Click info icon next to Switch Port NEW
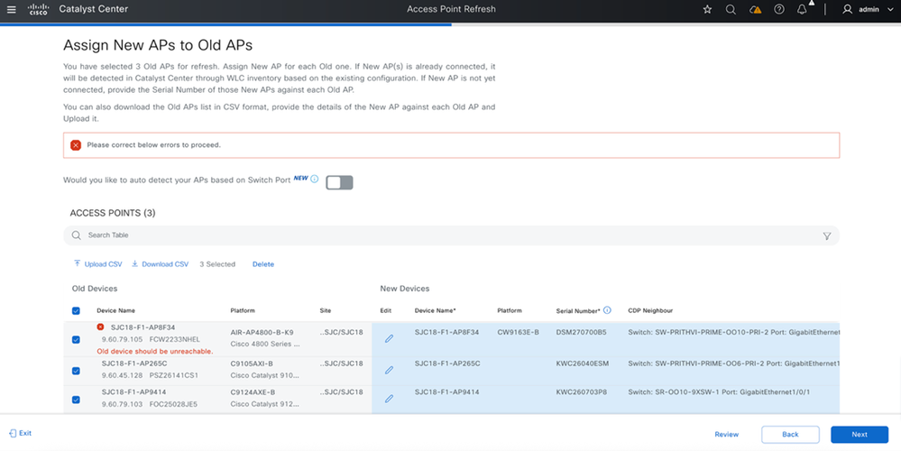 coord(315,179)
